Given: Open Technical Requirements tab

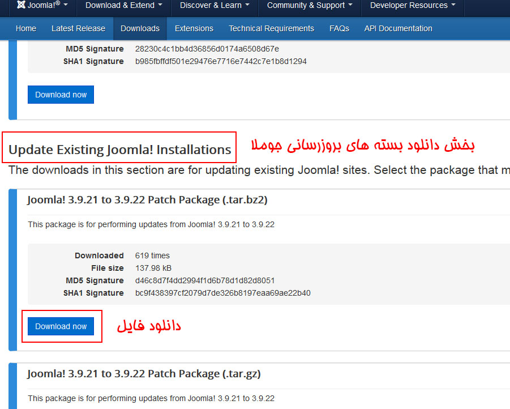Looking at the screenshot, I should [272, 29].
